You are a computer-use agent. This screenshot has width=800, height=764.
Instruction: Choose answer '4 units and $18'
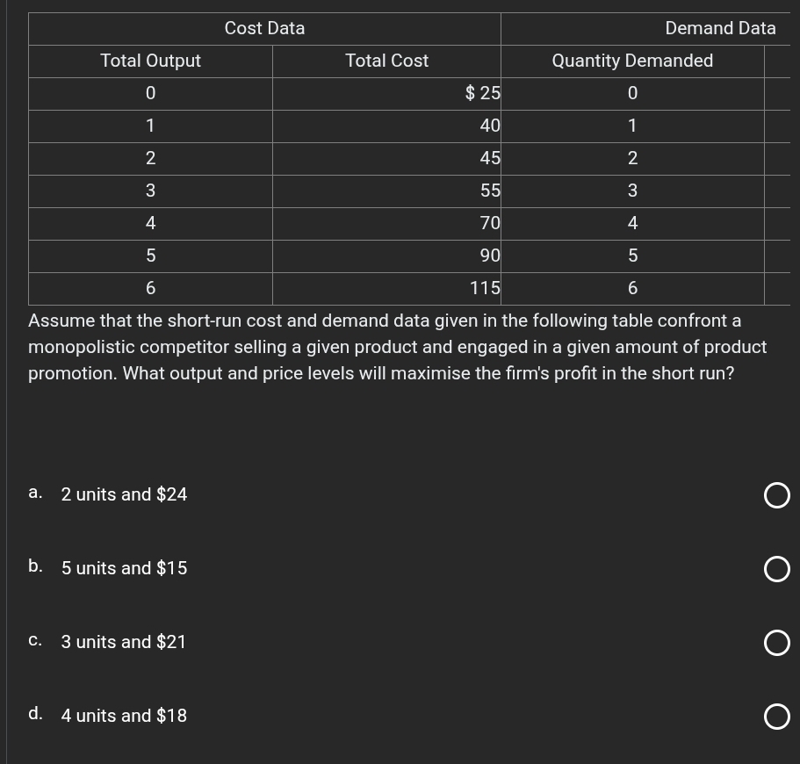point(124,716)
